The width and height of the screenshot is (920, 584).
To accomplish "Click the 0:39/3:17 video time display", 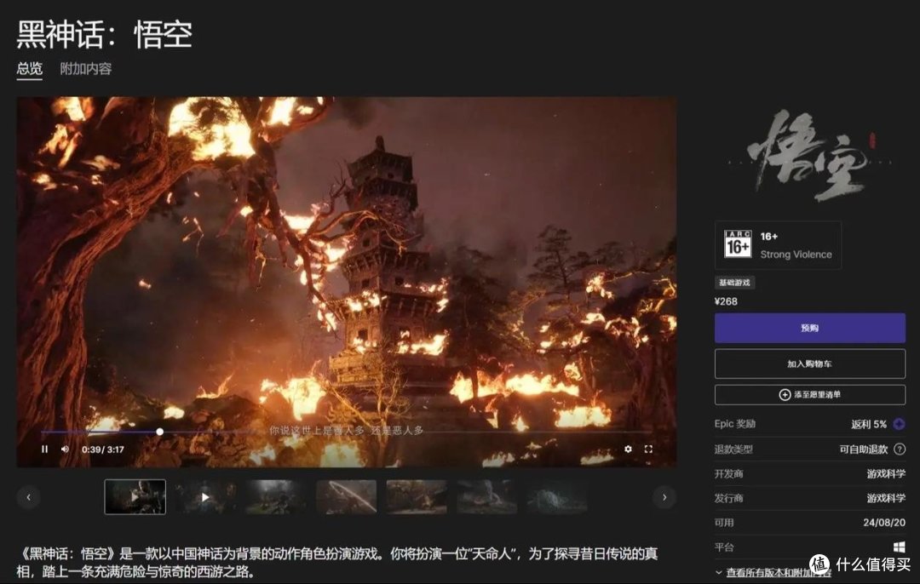I will 103,449.
